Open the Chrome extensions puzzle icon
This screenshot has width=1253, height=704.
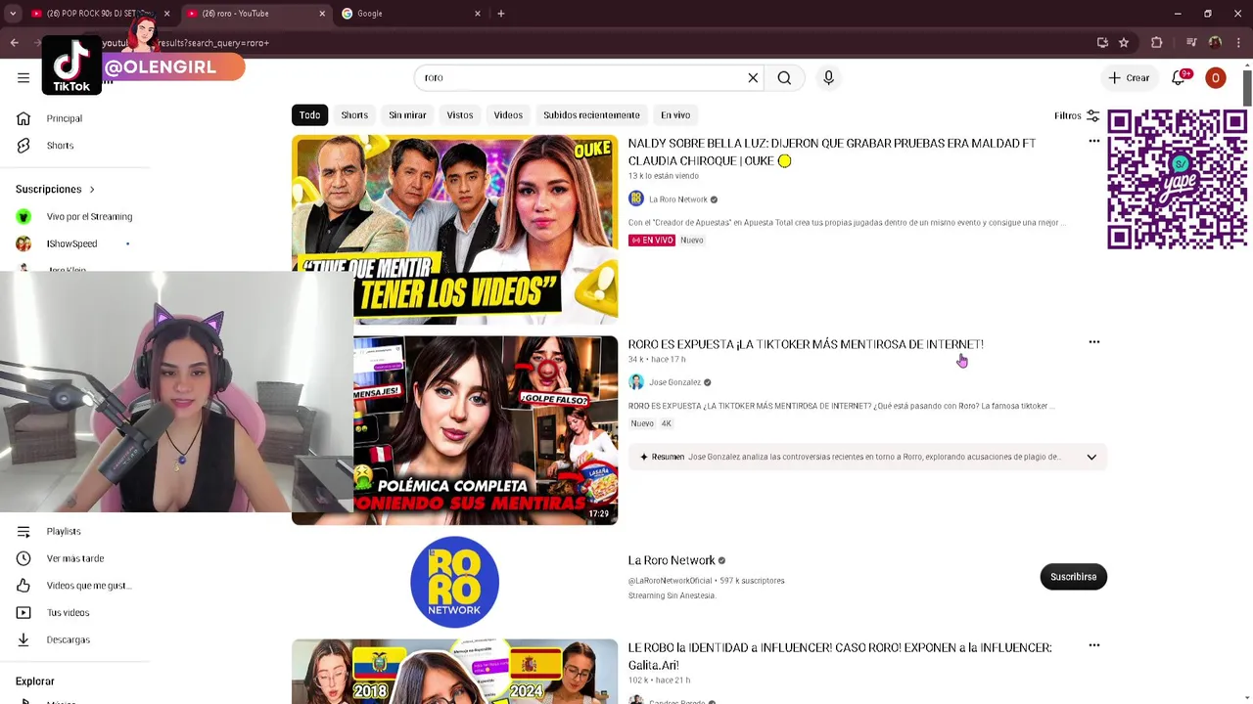(1157, 43)
